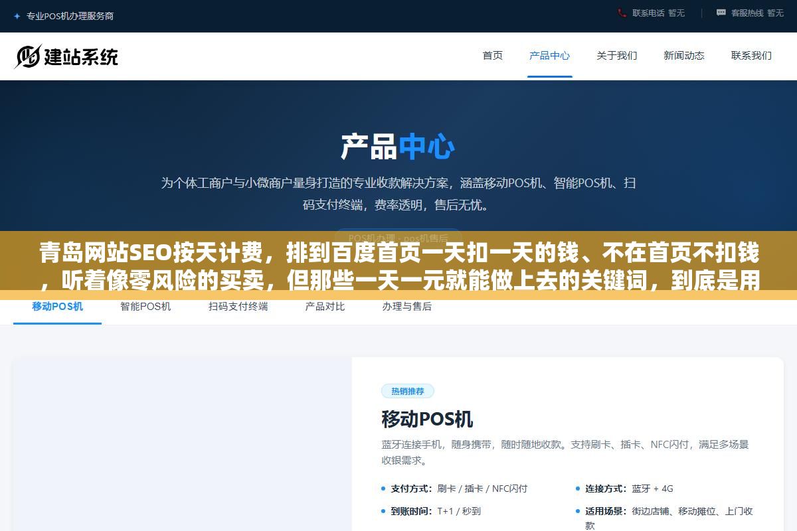Select the 扫码支付终端 tab

[238, 307]
